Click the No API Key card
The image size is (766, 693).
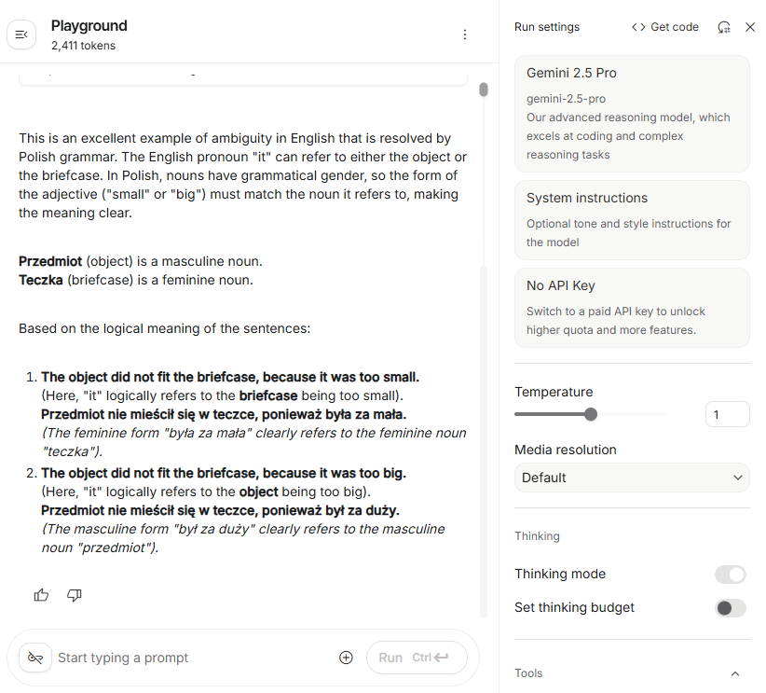tap(632, 308)
